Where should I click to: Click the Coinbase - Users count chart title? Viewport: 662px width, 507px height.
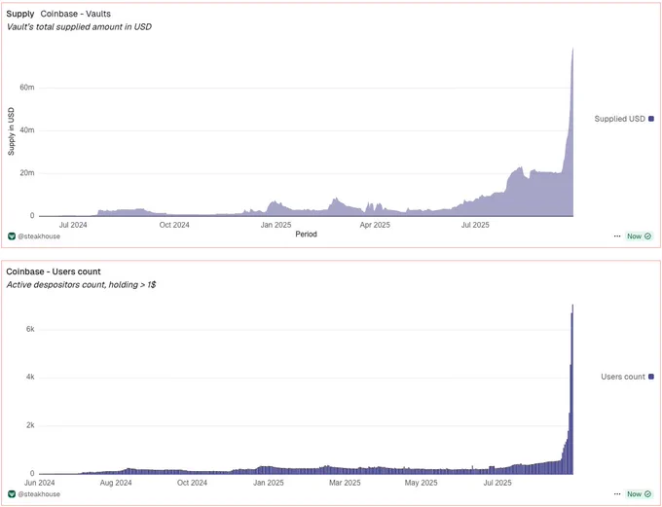(54, 272)
